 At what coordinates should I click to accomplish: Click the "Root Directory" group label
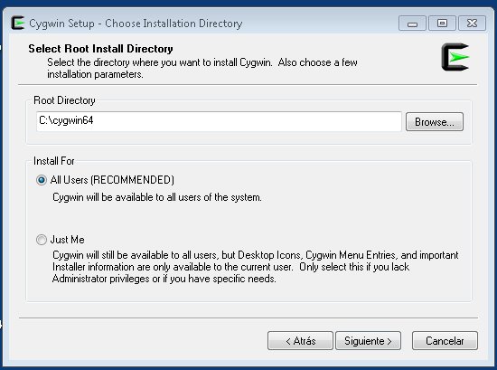click(64, 100)
